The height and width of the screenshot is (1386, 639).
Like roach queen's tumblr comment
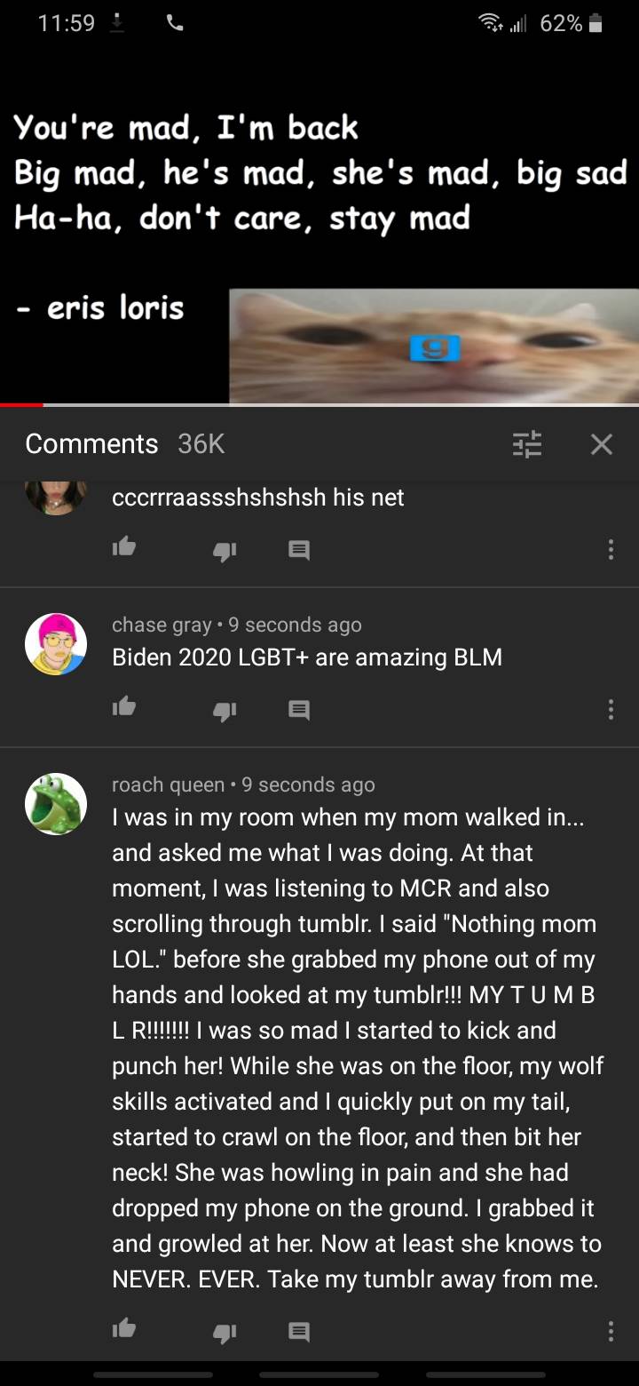(124, 1330)
